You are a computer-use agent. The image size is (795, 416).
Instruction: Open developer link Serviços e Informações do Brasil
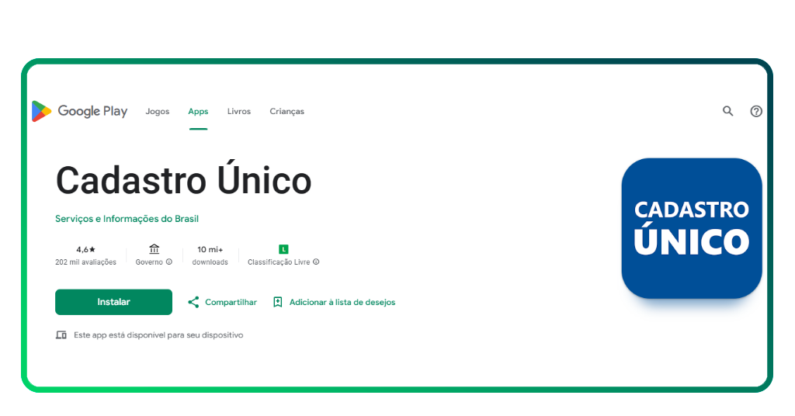click(x=127, y=219)
